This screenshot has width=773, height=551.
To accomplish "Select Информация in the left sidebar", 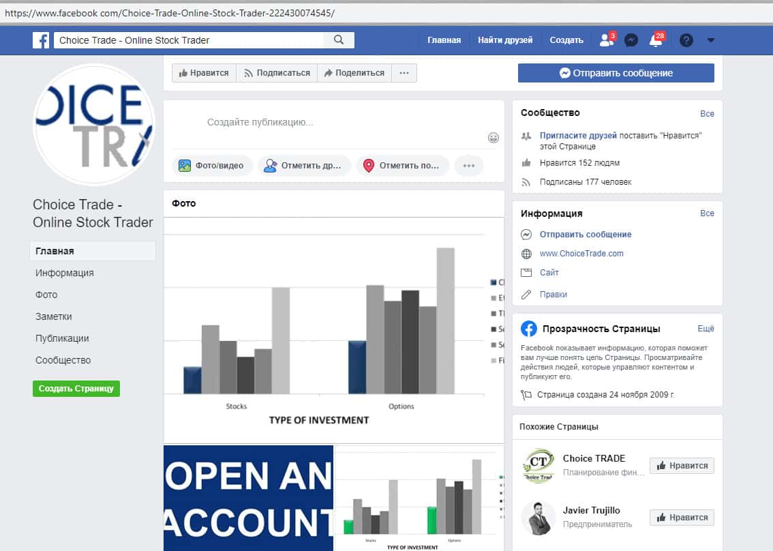I will coord(65,273).
